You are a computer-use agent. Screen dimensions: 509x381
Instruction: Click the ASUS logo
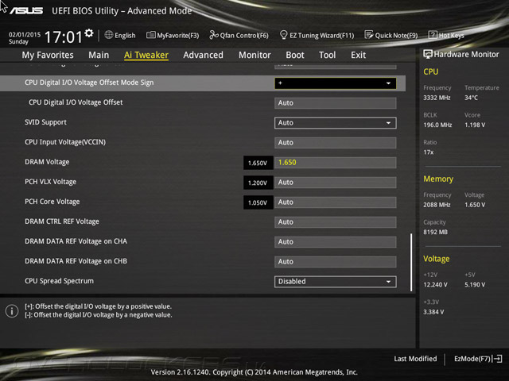tap(26, 10)
